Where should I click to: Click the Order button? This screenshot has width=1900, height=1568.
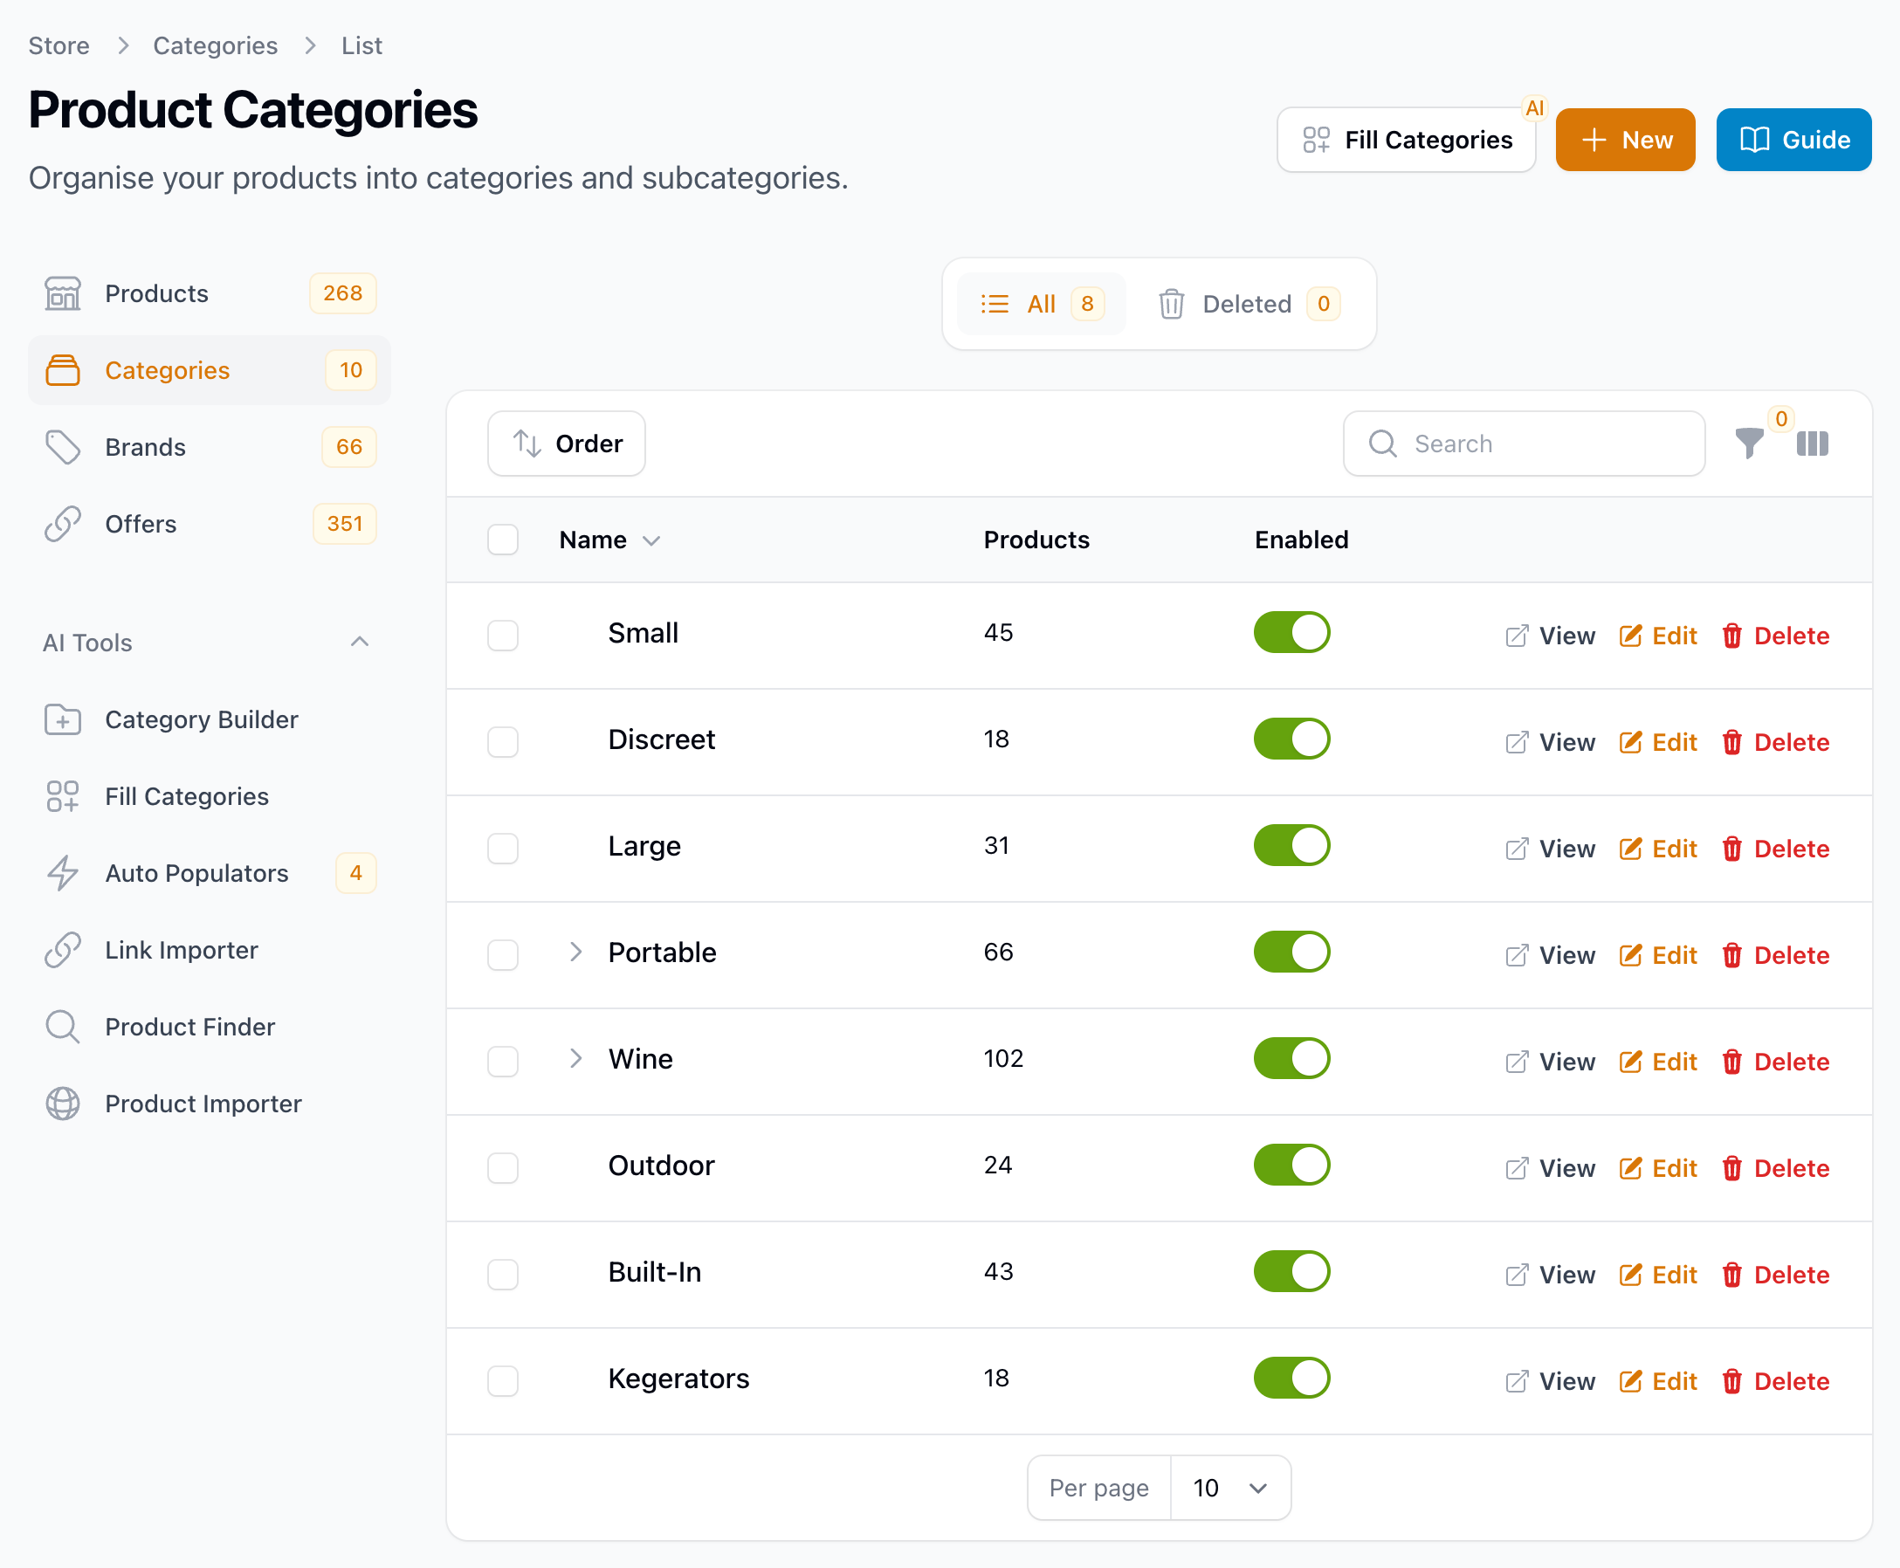(567, 444)
